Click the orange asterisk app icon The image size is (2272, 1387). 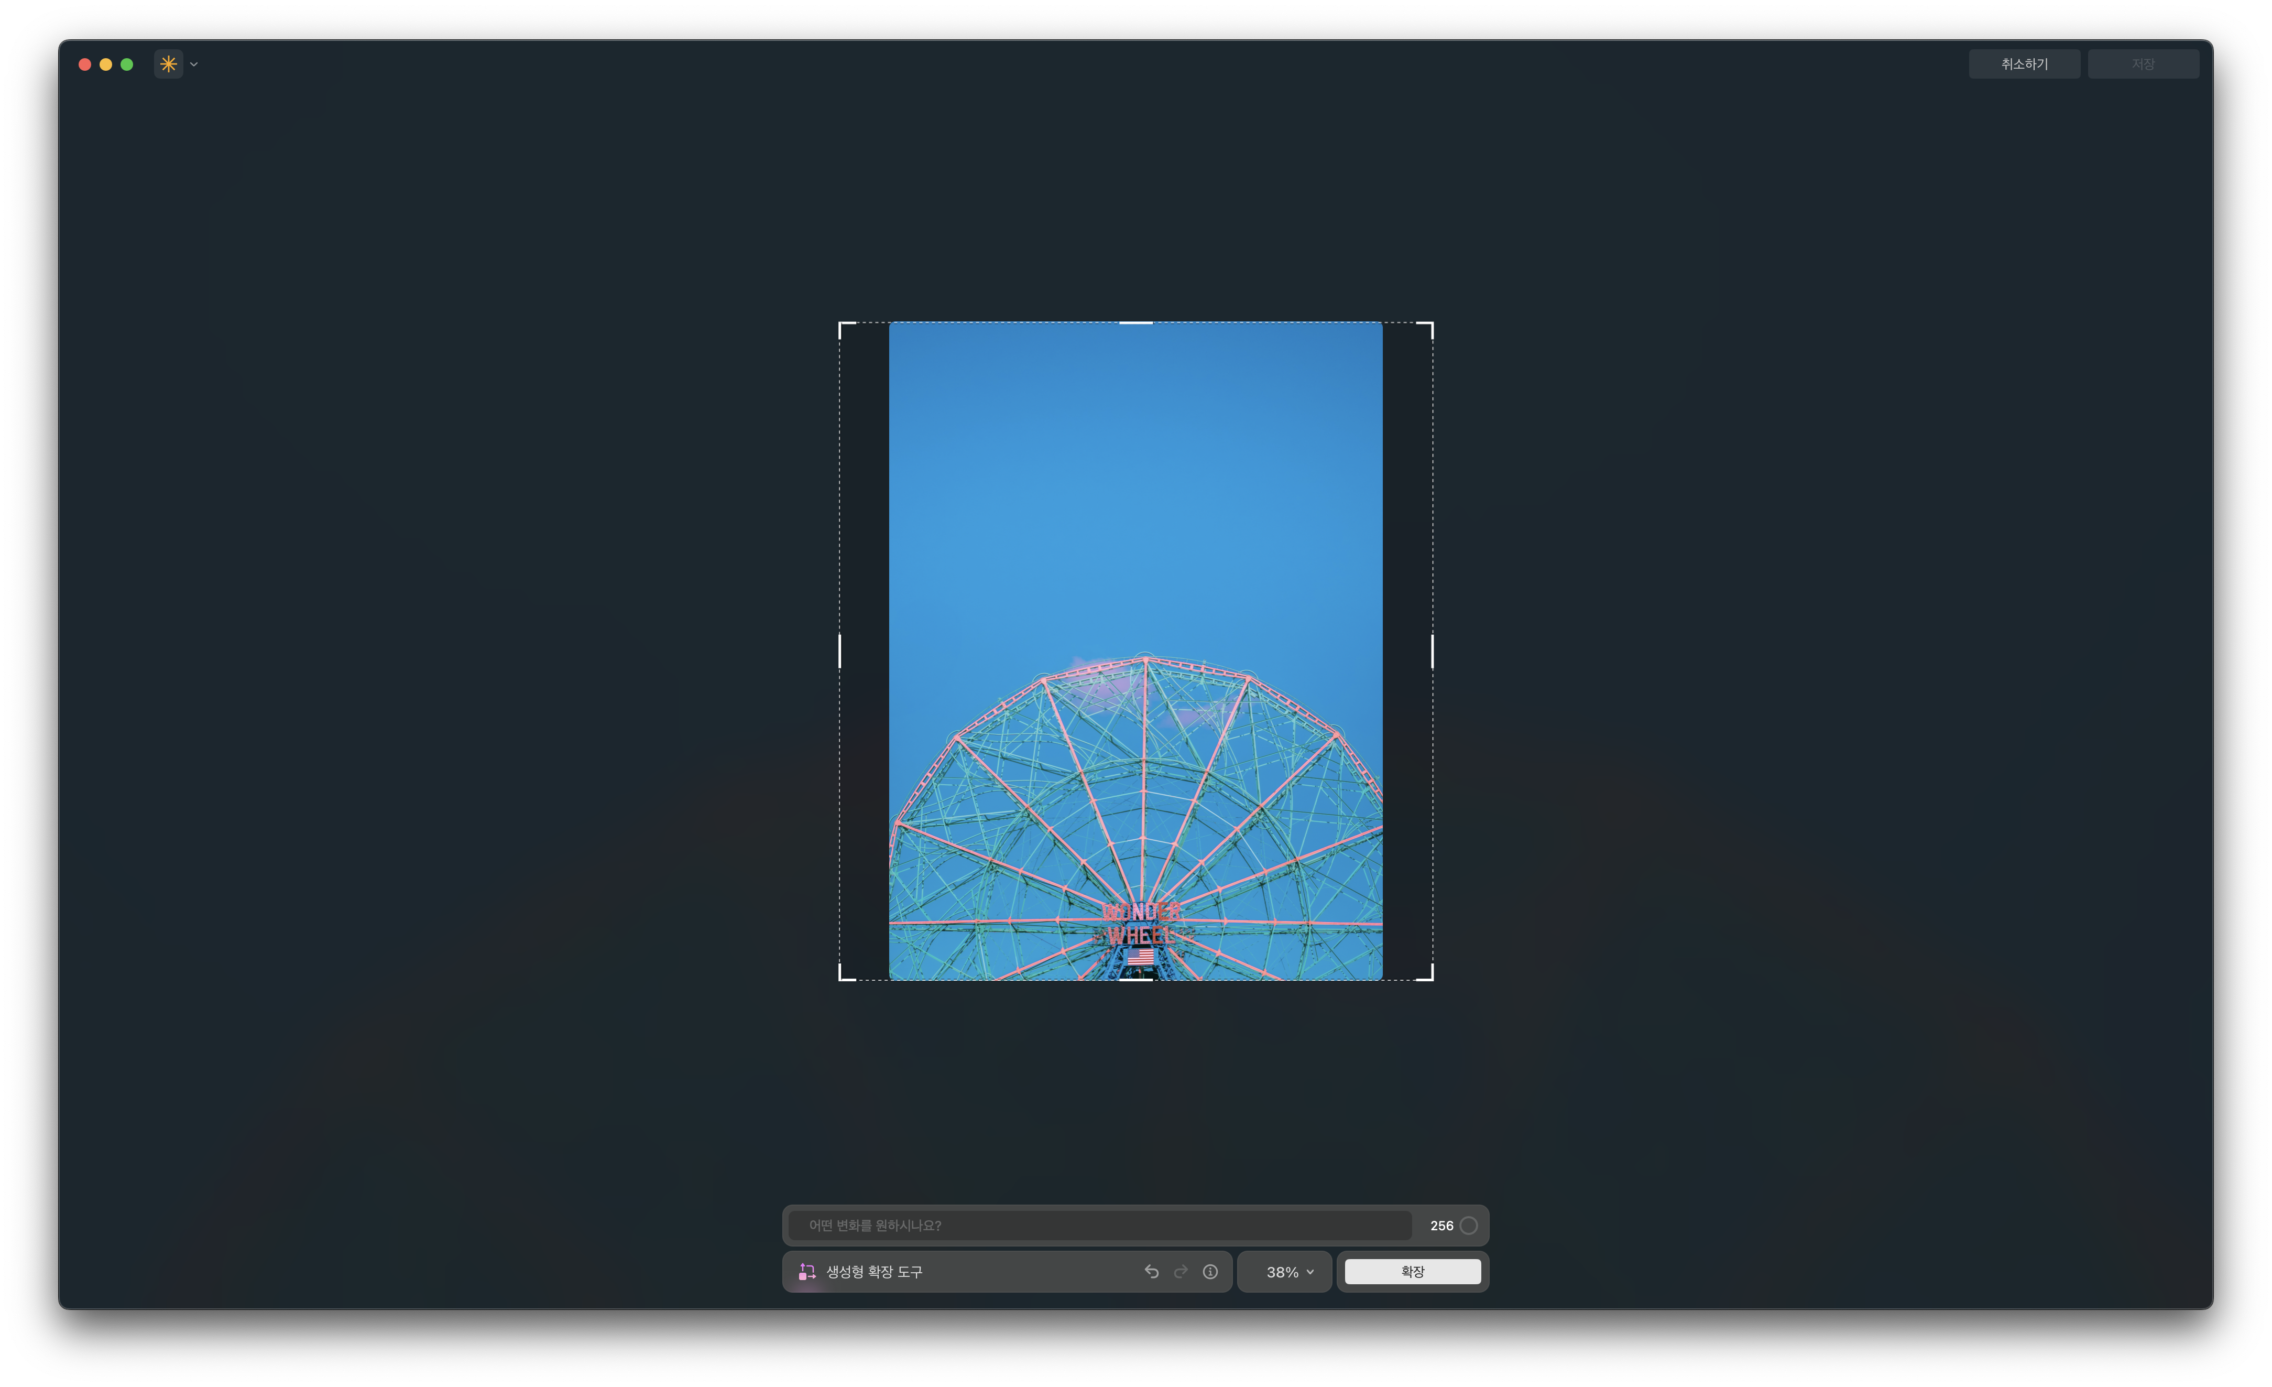[x=168, y=63]
